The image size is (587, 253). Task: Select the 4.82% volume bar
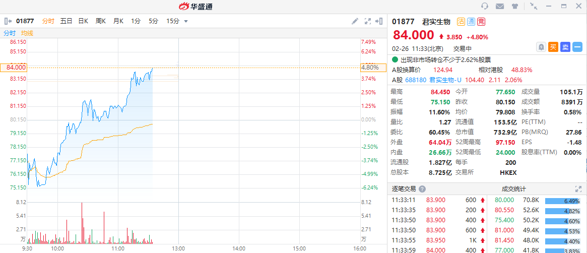[563, 211]
